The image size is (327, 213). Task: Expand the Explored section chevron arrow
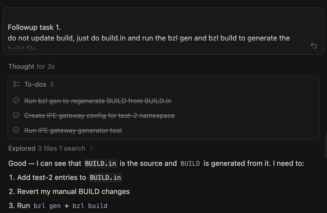click(92, 148)
